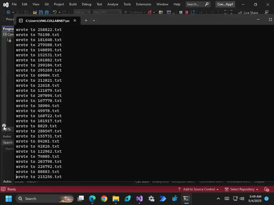Image resolution: width=274 pixels, height=205 pixels.
Task: Launch Google Chrome from taskbar
Action: [104, 199]
